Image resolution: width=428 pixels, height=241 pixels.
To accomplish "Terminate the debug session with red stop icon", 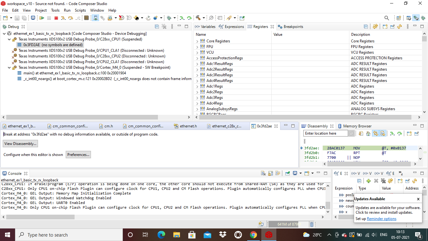I will (56, 18).
